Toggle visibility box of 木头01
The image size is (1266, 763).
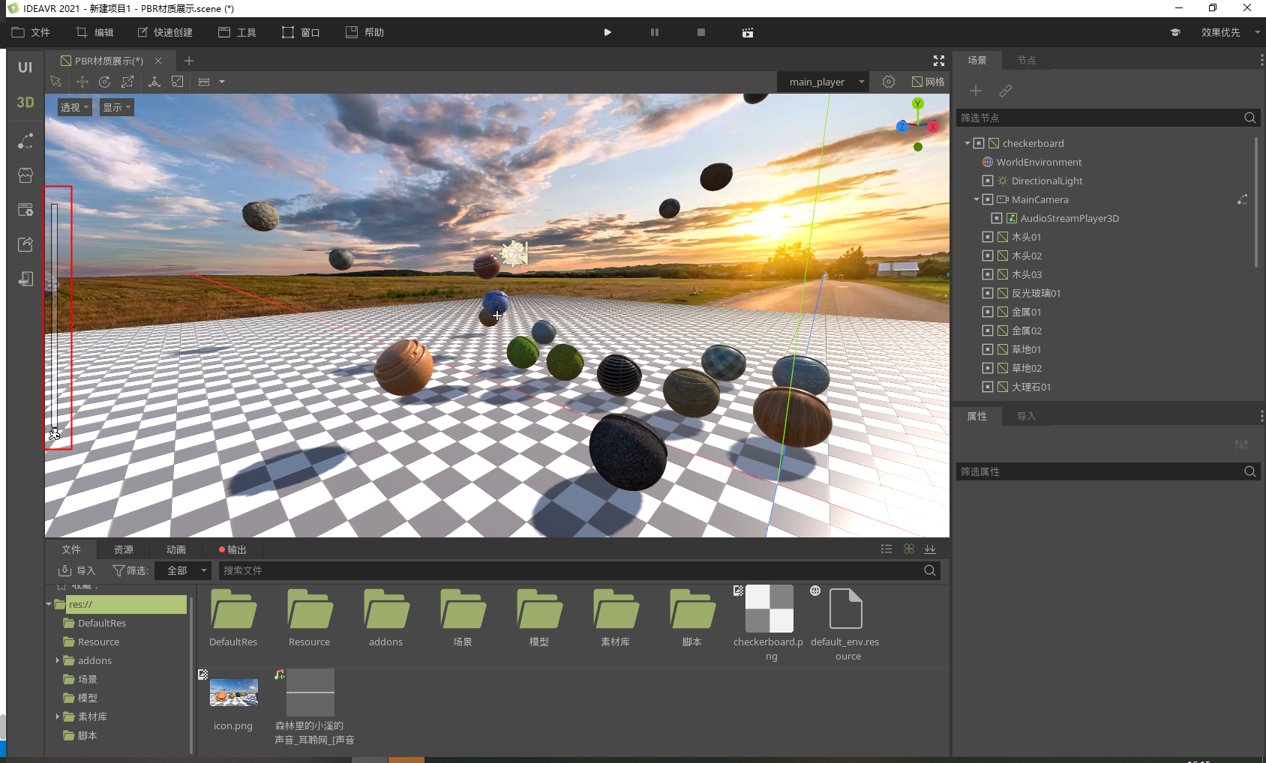(988, 237)
